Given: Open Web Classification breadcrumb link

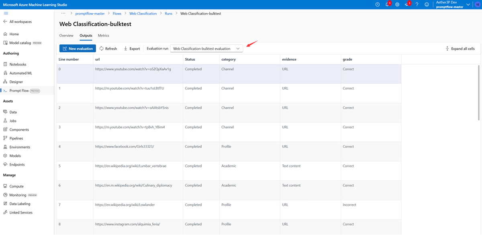Looking at the screenshot, I should (143, 14).
